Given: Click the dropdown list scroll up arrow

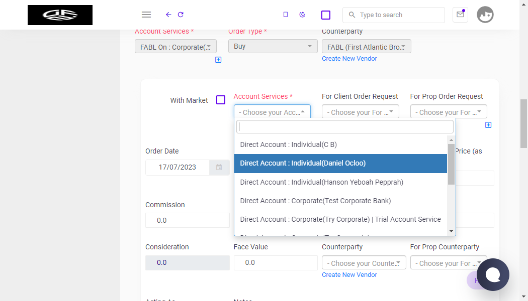Looking at the screenshot, I should click(451, 140).
